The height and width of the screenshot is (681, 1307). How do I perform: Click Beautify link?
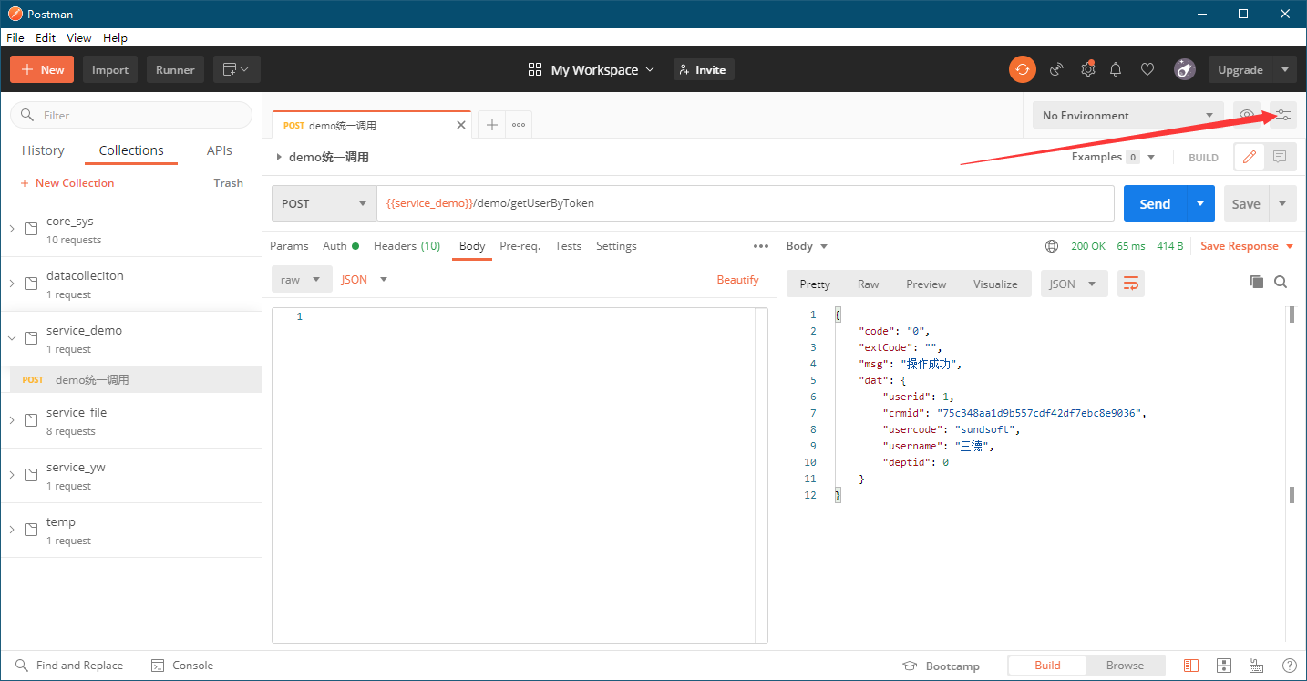[x=737, y=280]
